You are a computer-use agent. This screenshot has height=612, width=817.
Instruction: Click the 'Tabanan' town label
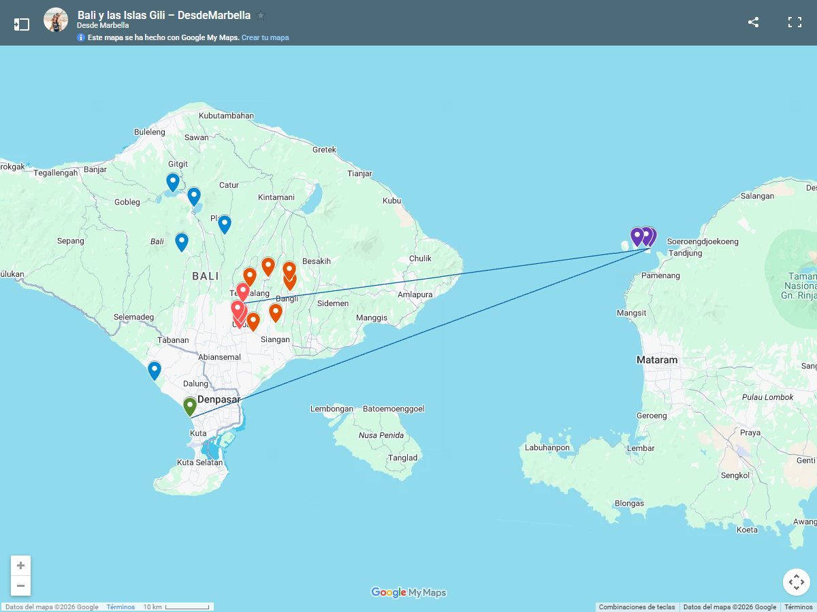(x=173, y=340)
